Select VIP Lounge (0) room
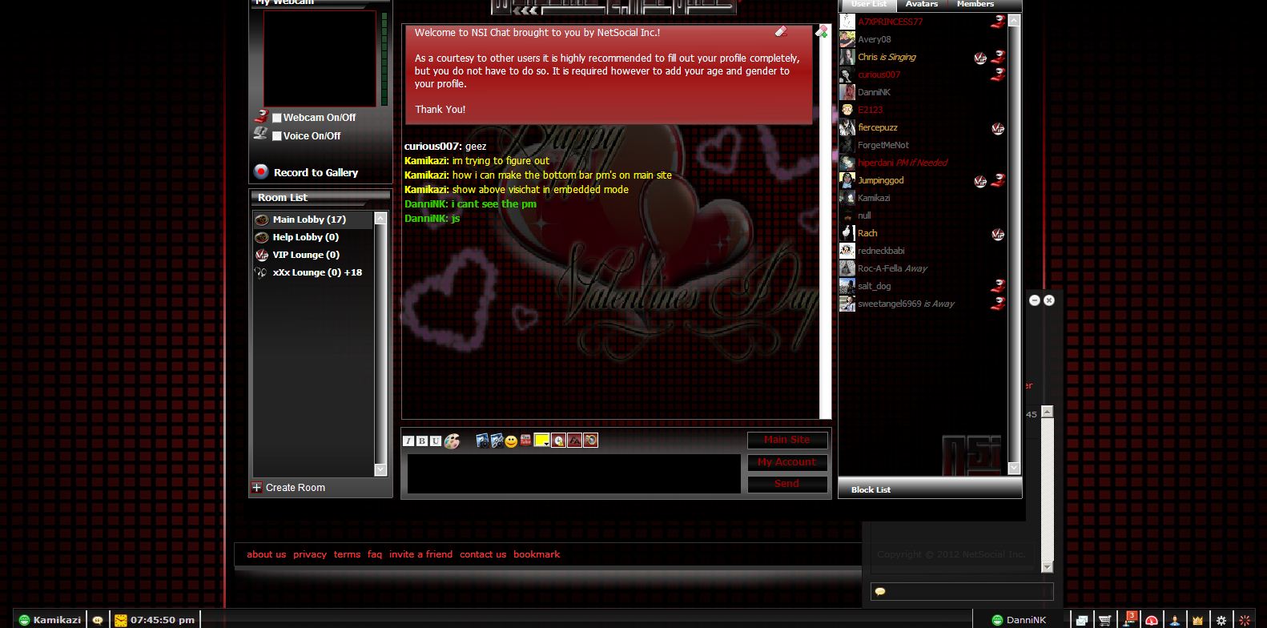The height and width of the screenshot is (628, 1267). click(x=312, y=255)
